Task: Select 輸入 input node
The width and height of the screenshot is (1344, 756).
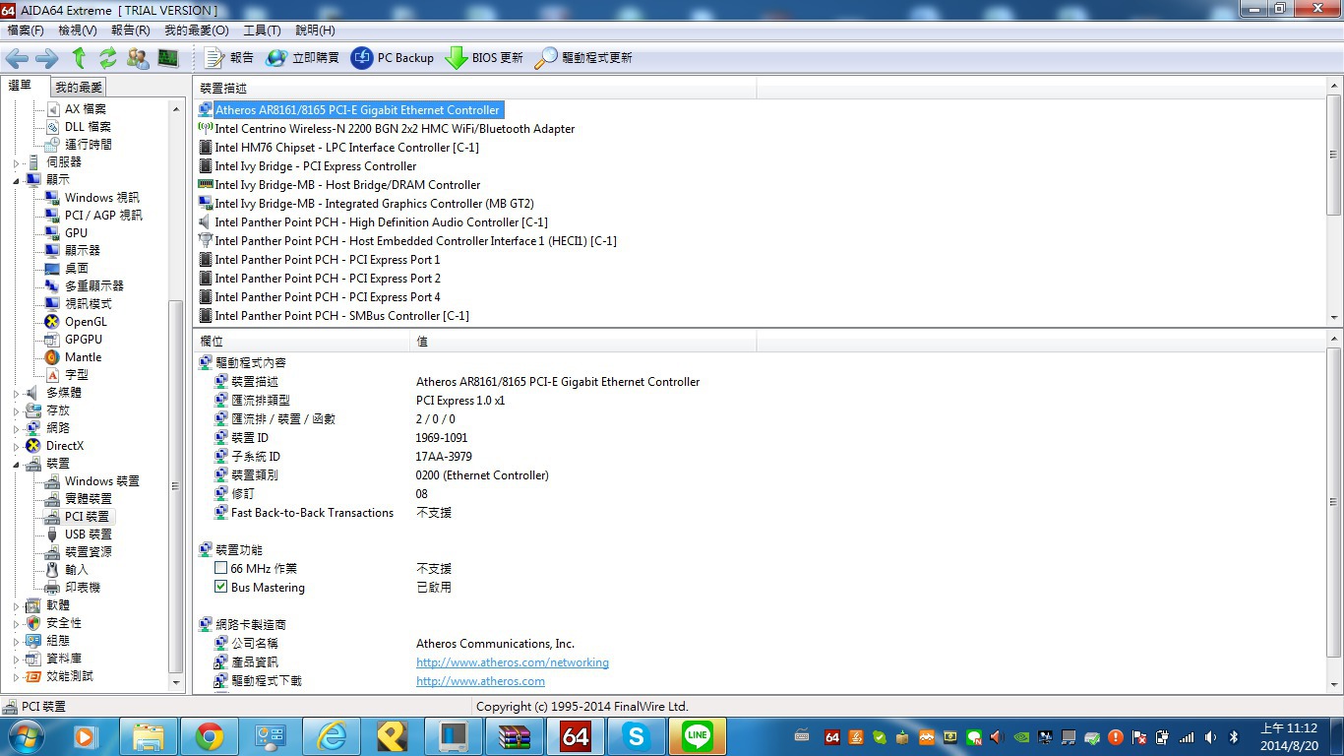Action: 76,570
